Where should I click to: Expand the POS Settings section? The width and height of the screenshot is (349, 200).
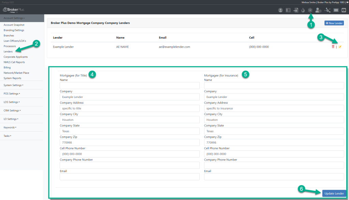pyautogui.click(x=12, y=94)
